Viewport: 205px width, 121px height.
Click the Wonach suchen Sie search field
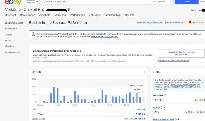tap(97, 2)
